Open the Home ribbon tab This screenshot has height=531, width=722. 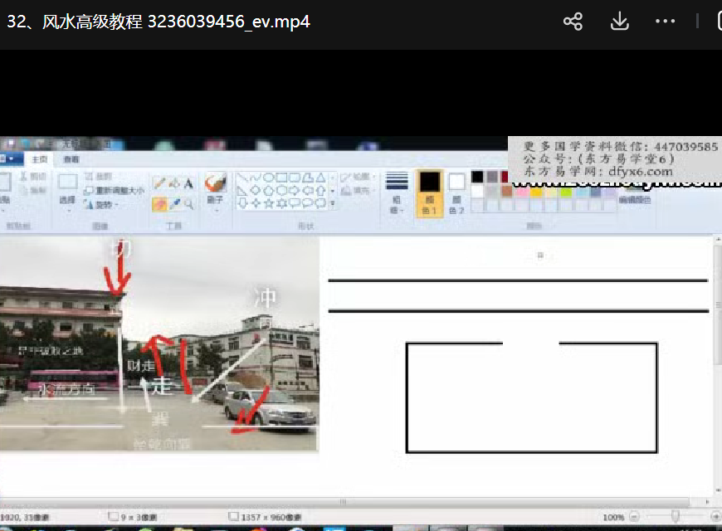click(38, 159)
